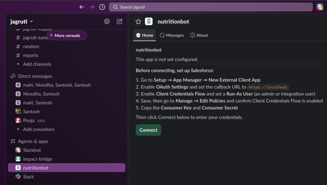
Task: Select nutritionbot in the sidebar
Action: pyautogui.click(x=67, y=168)
